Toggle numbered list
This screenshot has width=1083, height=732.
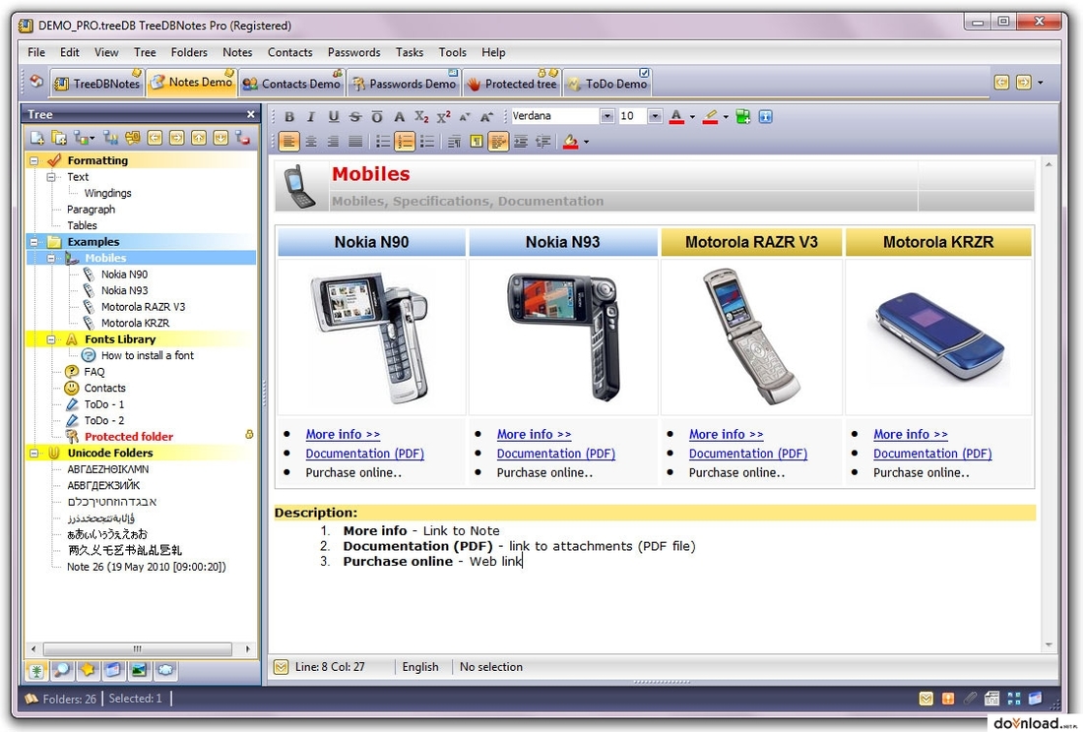click(405, 142)
